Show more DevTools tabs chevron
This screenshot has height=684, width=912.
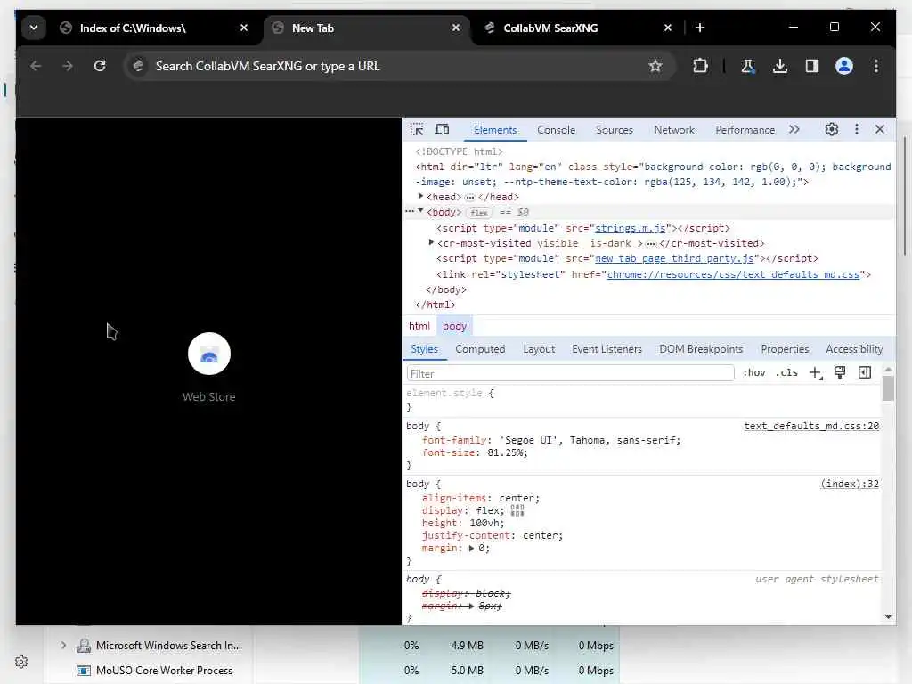[794, 129]
